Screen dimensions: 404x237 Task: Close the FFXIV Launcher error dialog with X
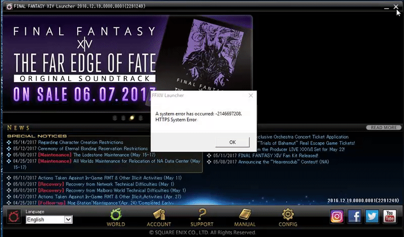click(x=250, y=95)
